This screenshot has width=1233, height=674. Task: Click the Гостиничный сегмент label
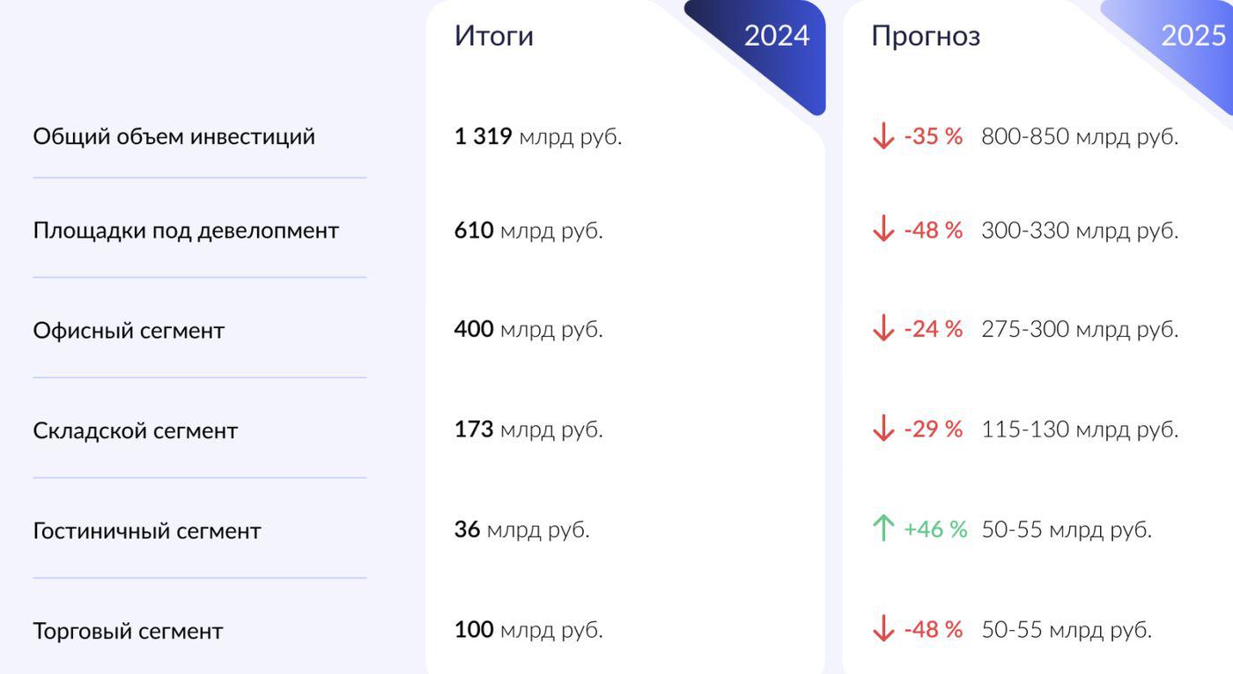point(147,531)
